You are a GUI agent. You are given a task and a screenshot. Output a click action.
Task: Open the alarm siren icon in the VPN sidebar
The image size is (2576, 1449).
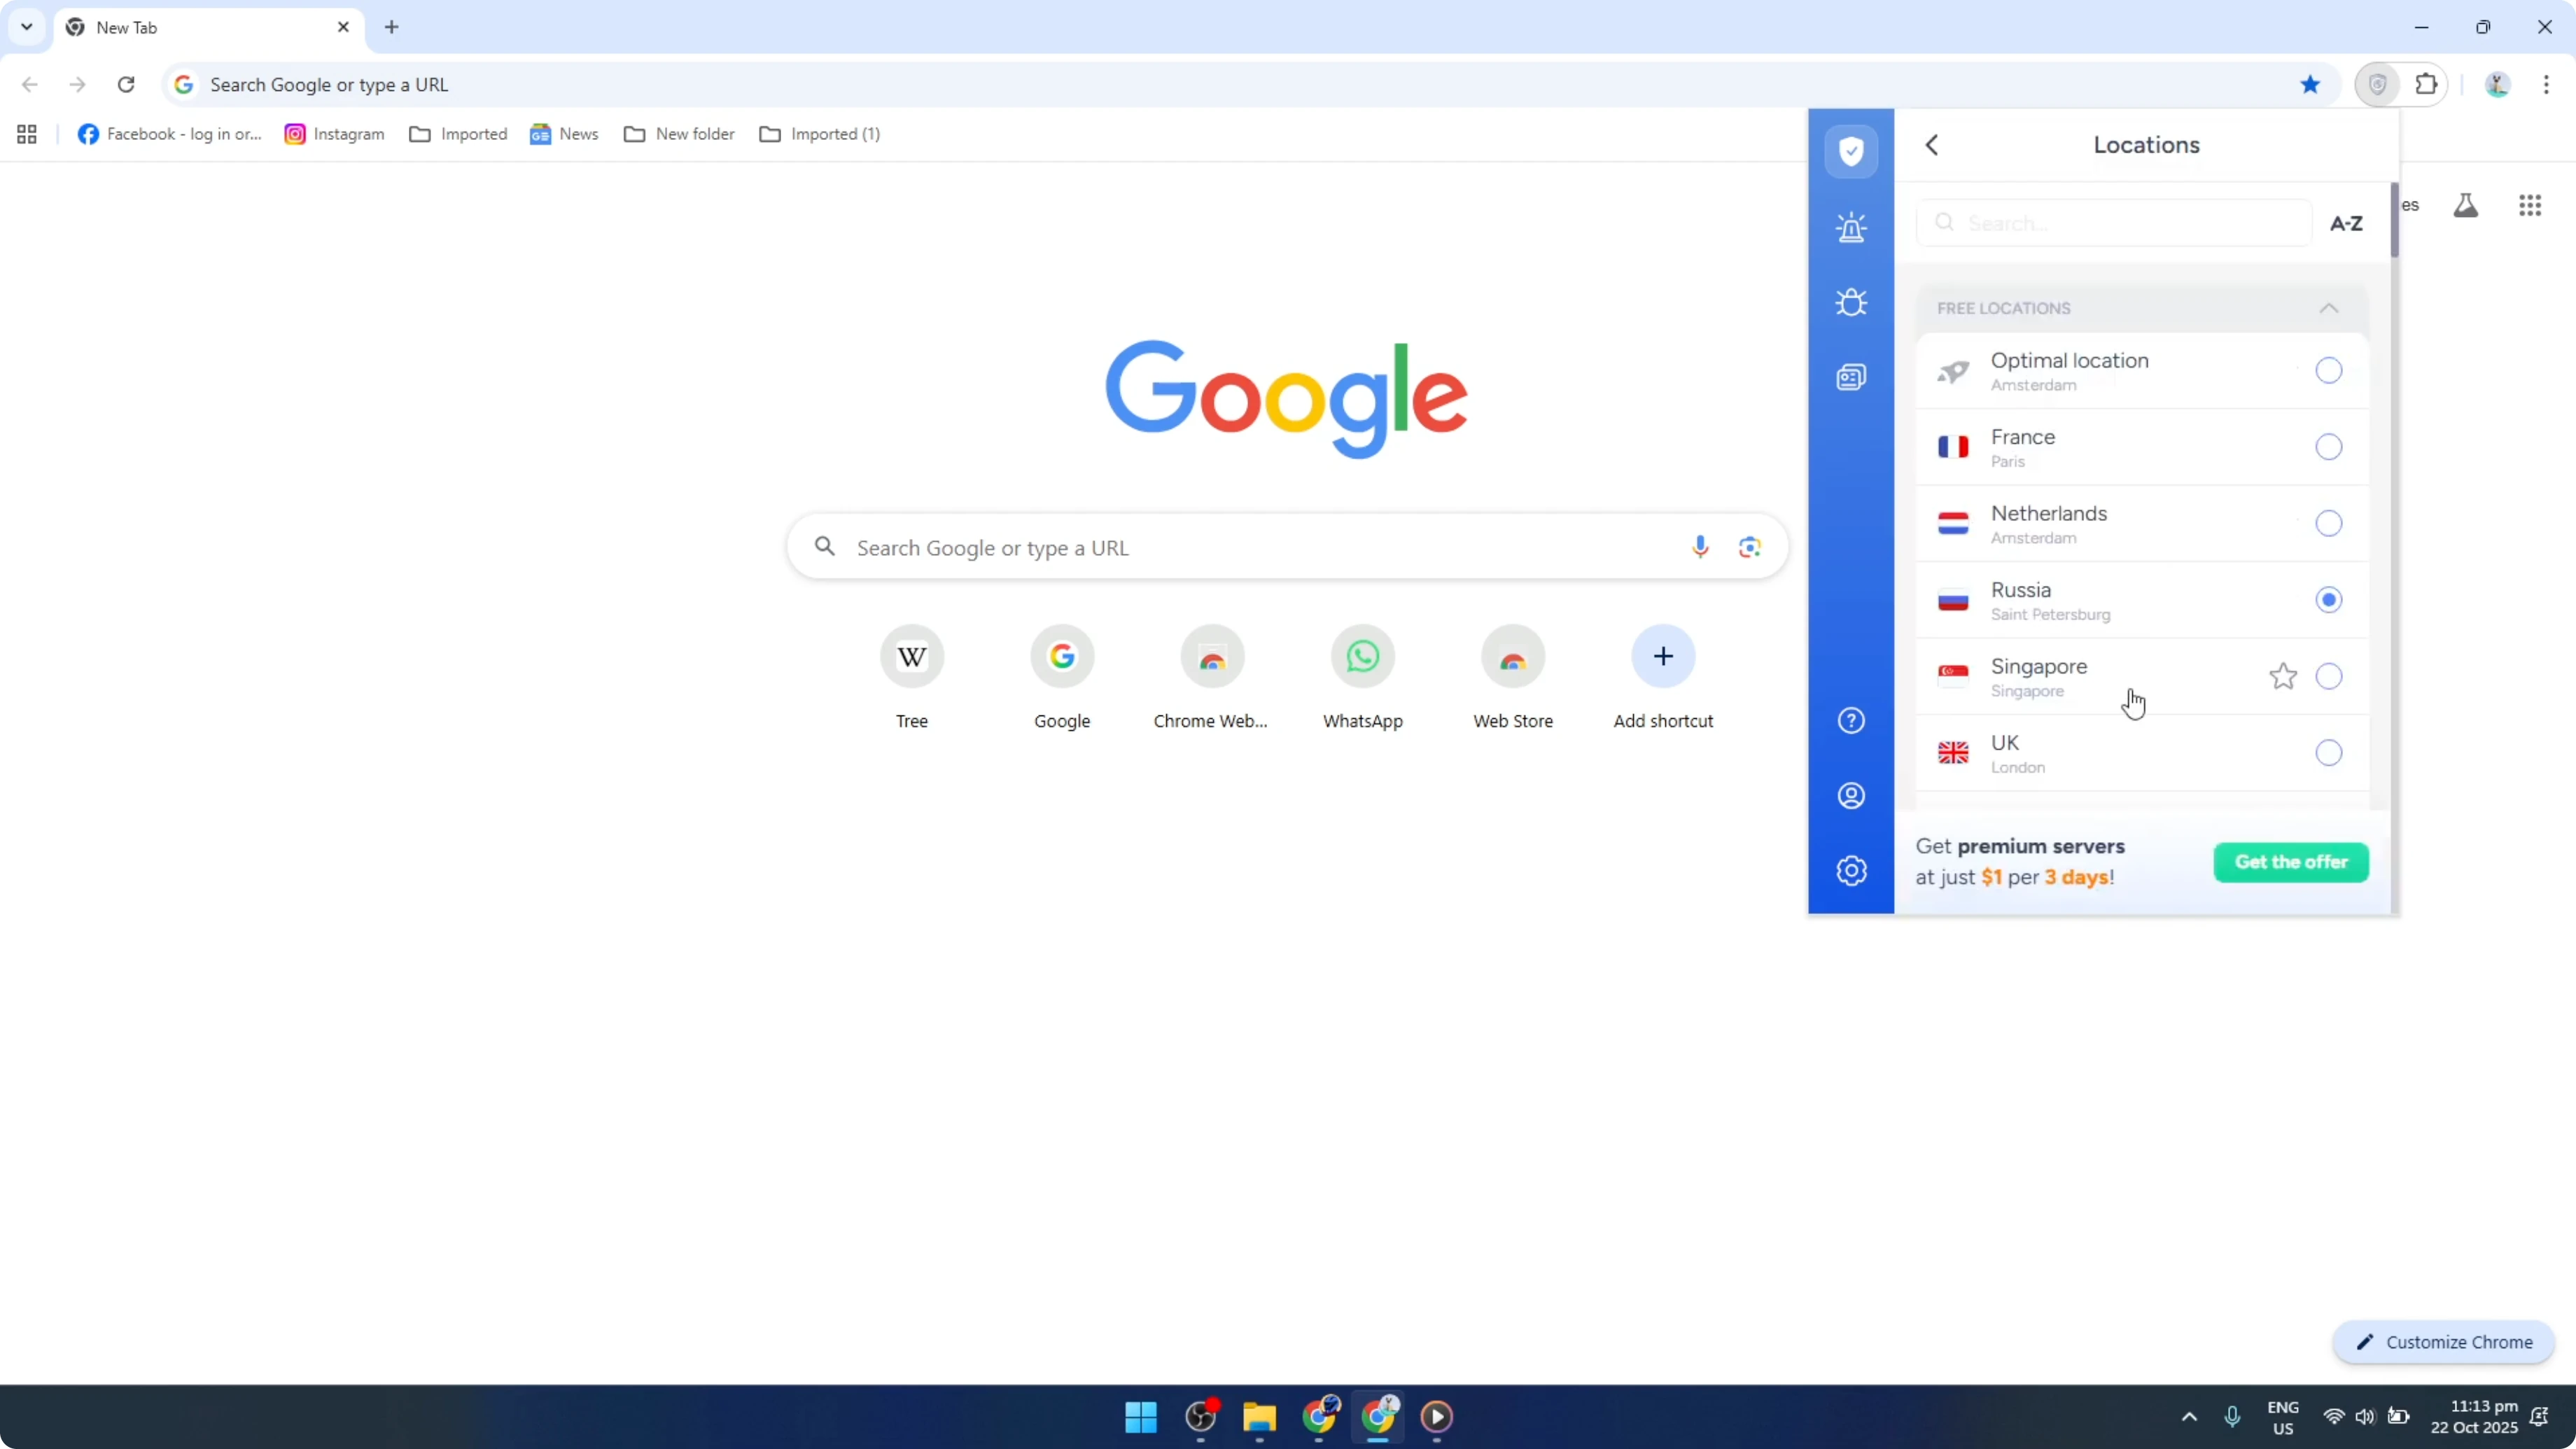(x=1851, y=228)
